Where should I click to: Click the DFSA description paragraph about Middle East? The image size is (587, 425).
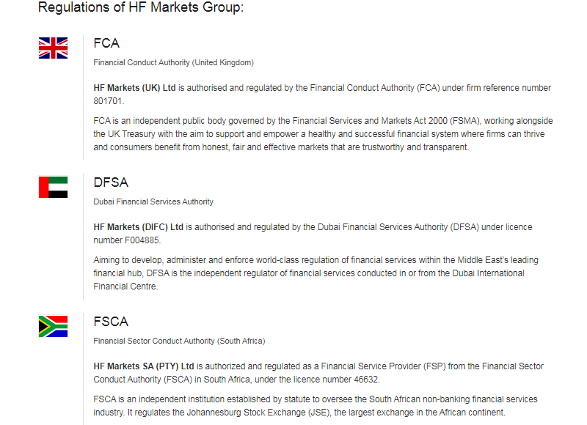coord(316,273)
